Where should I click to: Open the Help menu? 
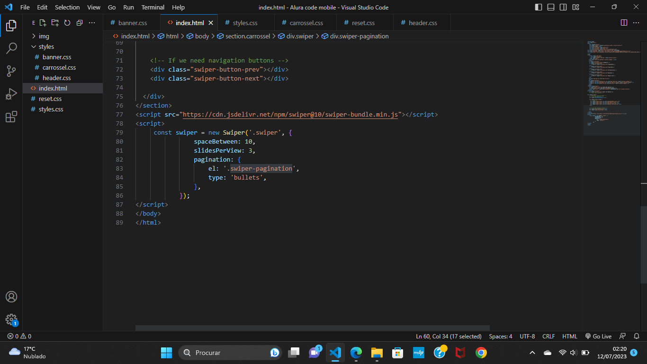tap(179, 7)
